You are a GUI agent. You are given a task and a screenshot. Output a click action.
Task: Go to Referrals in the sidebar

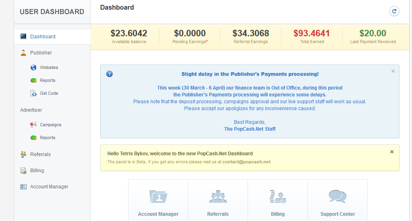tap(40, 154)
